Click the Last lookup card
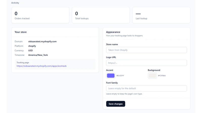Viewport: 202px width, 113px height. [x=161, y=15]
